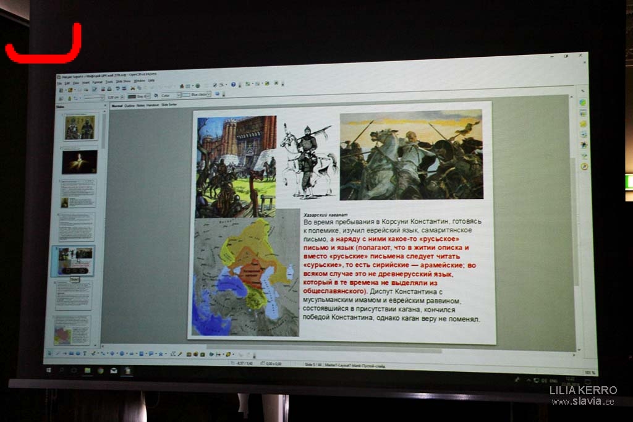The width and height of the screenshot is (633, 422).
Task: Open the Mail app on taskbar
Action: point(114,371)
